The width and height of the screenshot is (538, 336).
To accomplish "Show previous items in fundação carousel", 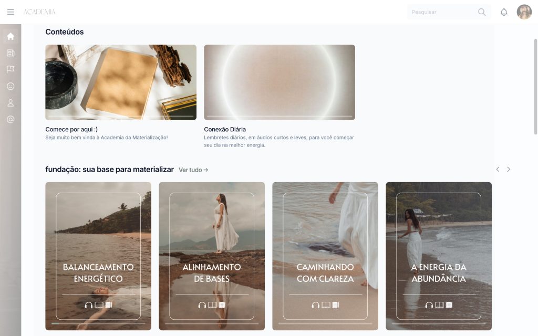I will click(x=498, y=170).
